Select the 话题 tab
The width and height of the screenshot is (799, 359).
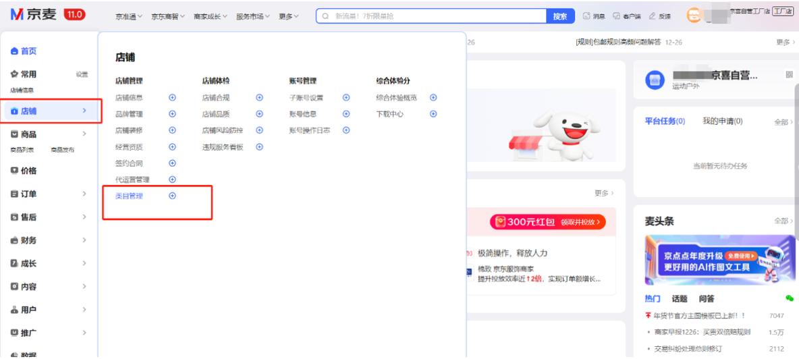(x=680, y=299)
